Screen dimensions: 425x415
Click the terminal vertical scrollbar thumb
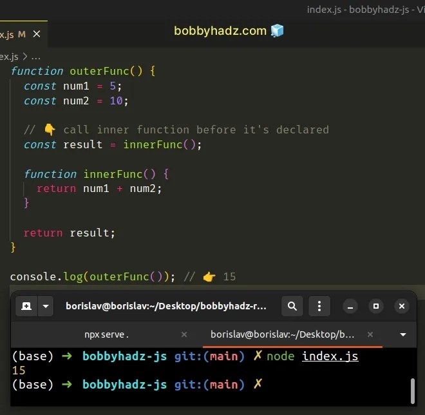(x=413, y=391)
